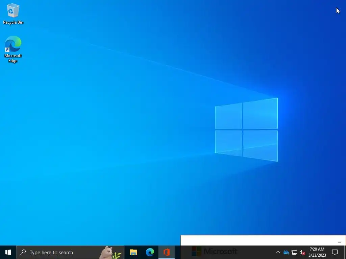The height and width of the screenshot is (259, 346).
Task: Open the Windows Start menu
Action: [x=8, y=252]
